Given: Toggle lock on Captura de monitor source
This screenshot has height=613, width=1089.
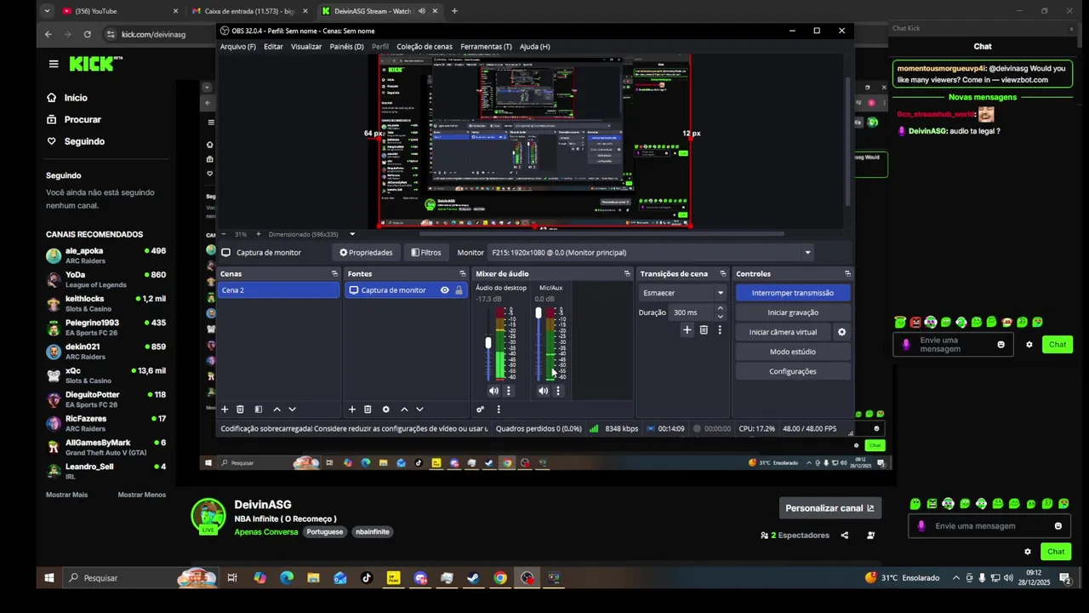Looking at the screenshot, I should click(459, 290).
